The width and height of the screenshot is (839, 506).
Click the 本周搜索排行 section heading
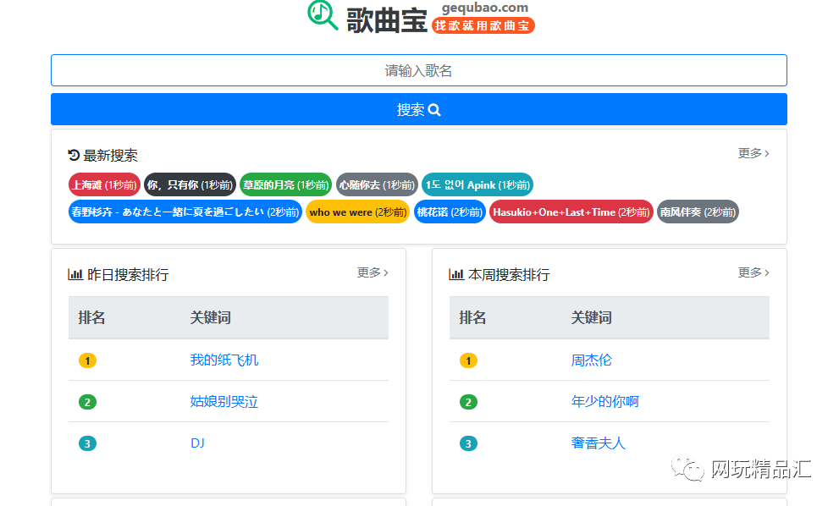coord(509,275)
